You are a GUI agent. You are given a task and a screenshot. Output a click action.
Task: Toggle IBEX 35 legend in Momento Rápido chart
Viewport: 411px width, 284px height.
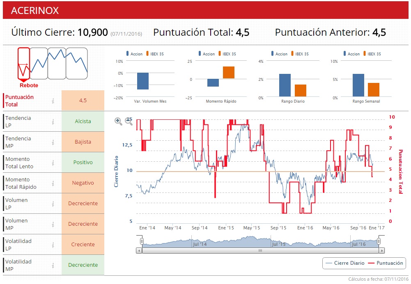227,54
